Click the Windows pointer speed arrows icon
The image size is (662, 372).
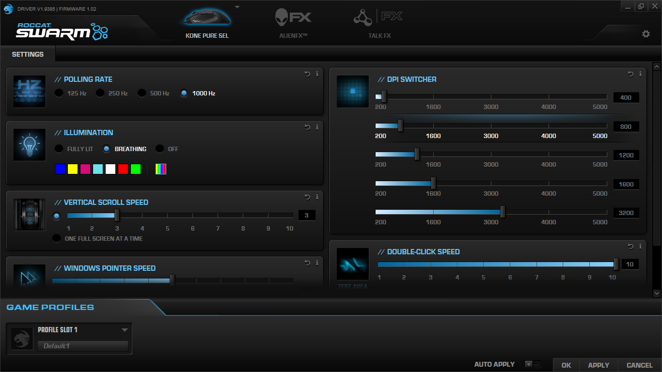click(x=30, y=277)
